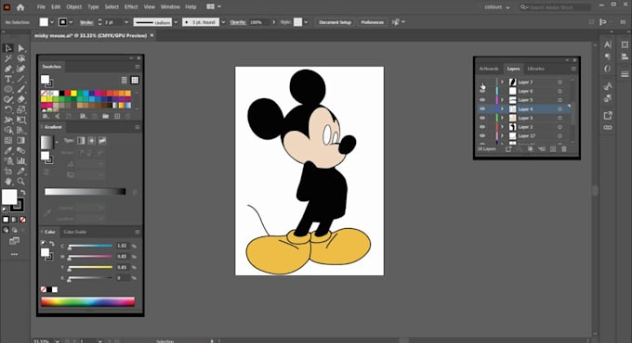The height and width of the screenshot is (343, 632).
Task: Select the Eraser tool
Action: [x=21, y=99]
